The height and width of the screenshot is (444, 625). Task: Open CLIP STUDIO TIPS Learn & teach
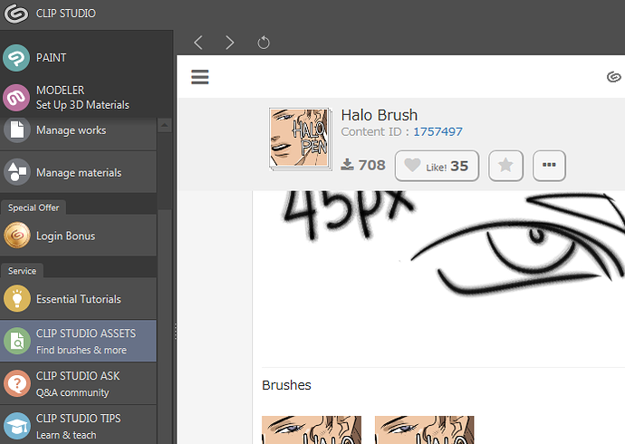click(x=78, y=426)
